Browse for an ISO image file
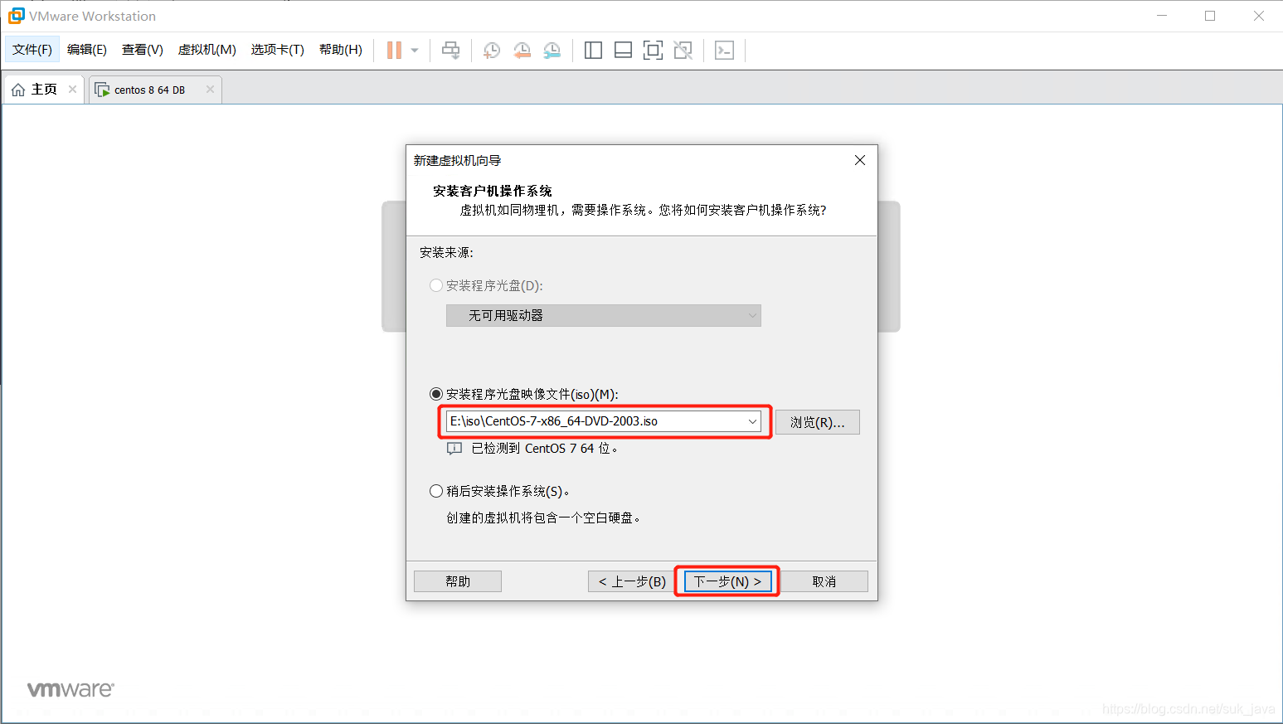This screenshot has width=1283, height=724. 817,421
